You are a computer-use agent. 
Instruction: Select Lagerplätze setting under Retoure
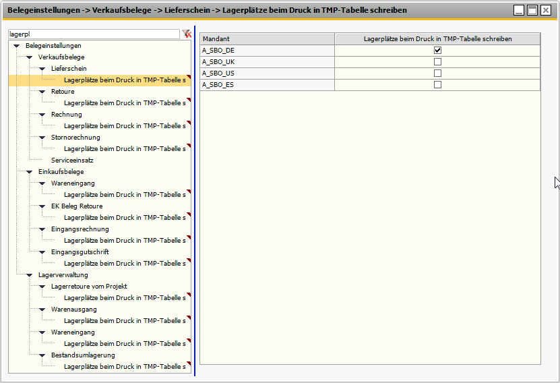[124, 103]
